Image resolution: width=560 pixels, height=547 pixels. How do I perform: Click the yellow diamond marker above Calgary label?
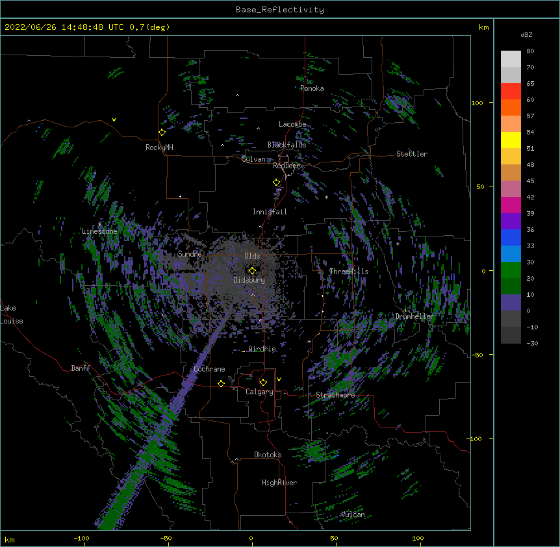click(x=263, y=383)
